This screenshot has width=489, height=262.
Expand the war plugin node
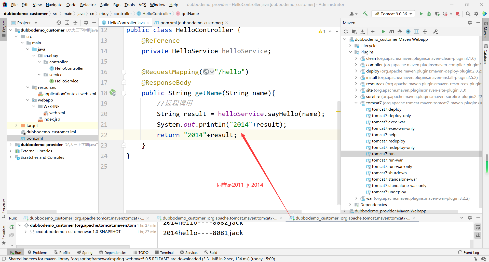pos(356,198)
